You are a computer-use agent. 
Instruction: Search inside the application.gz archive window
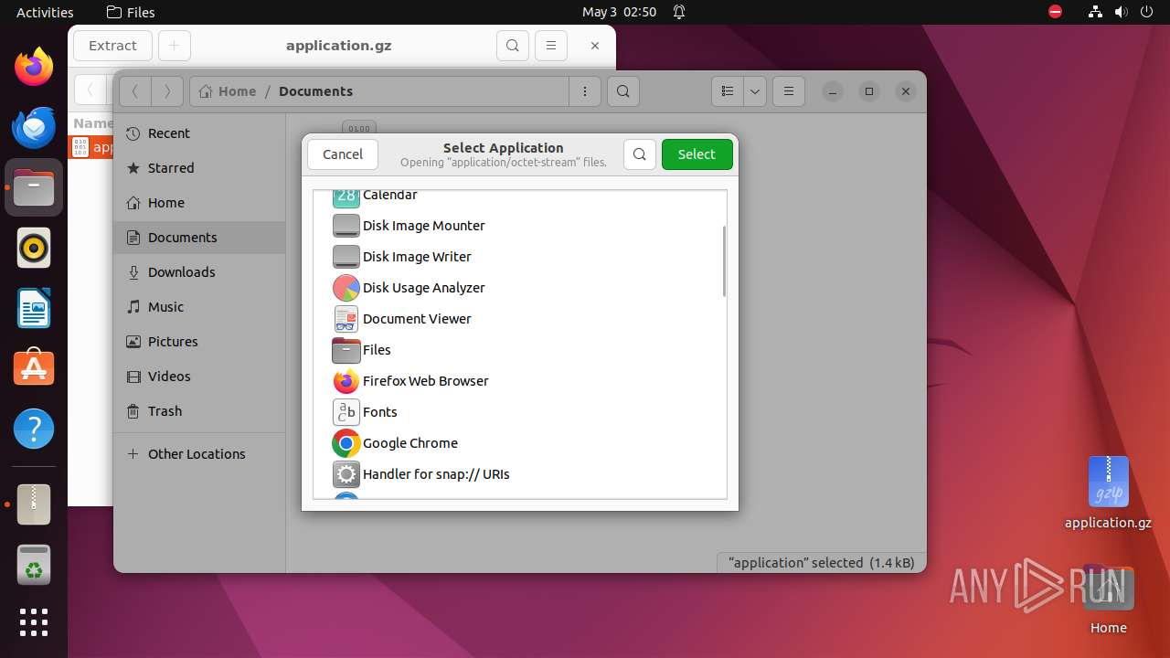coord(513,46)
